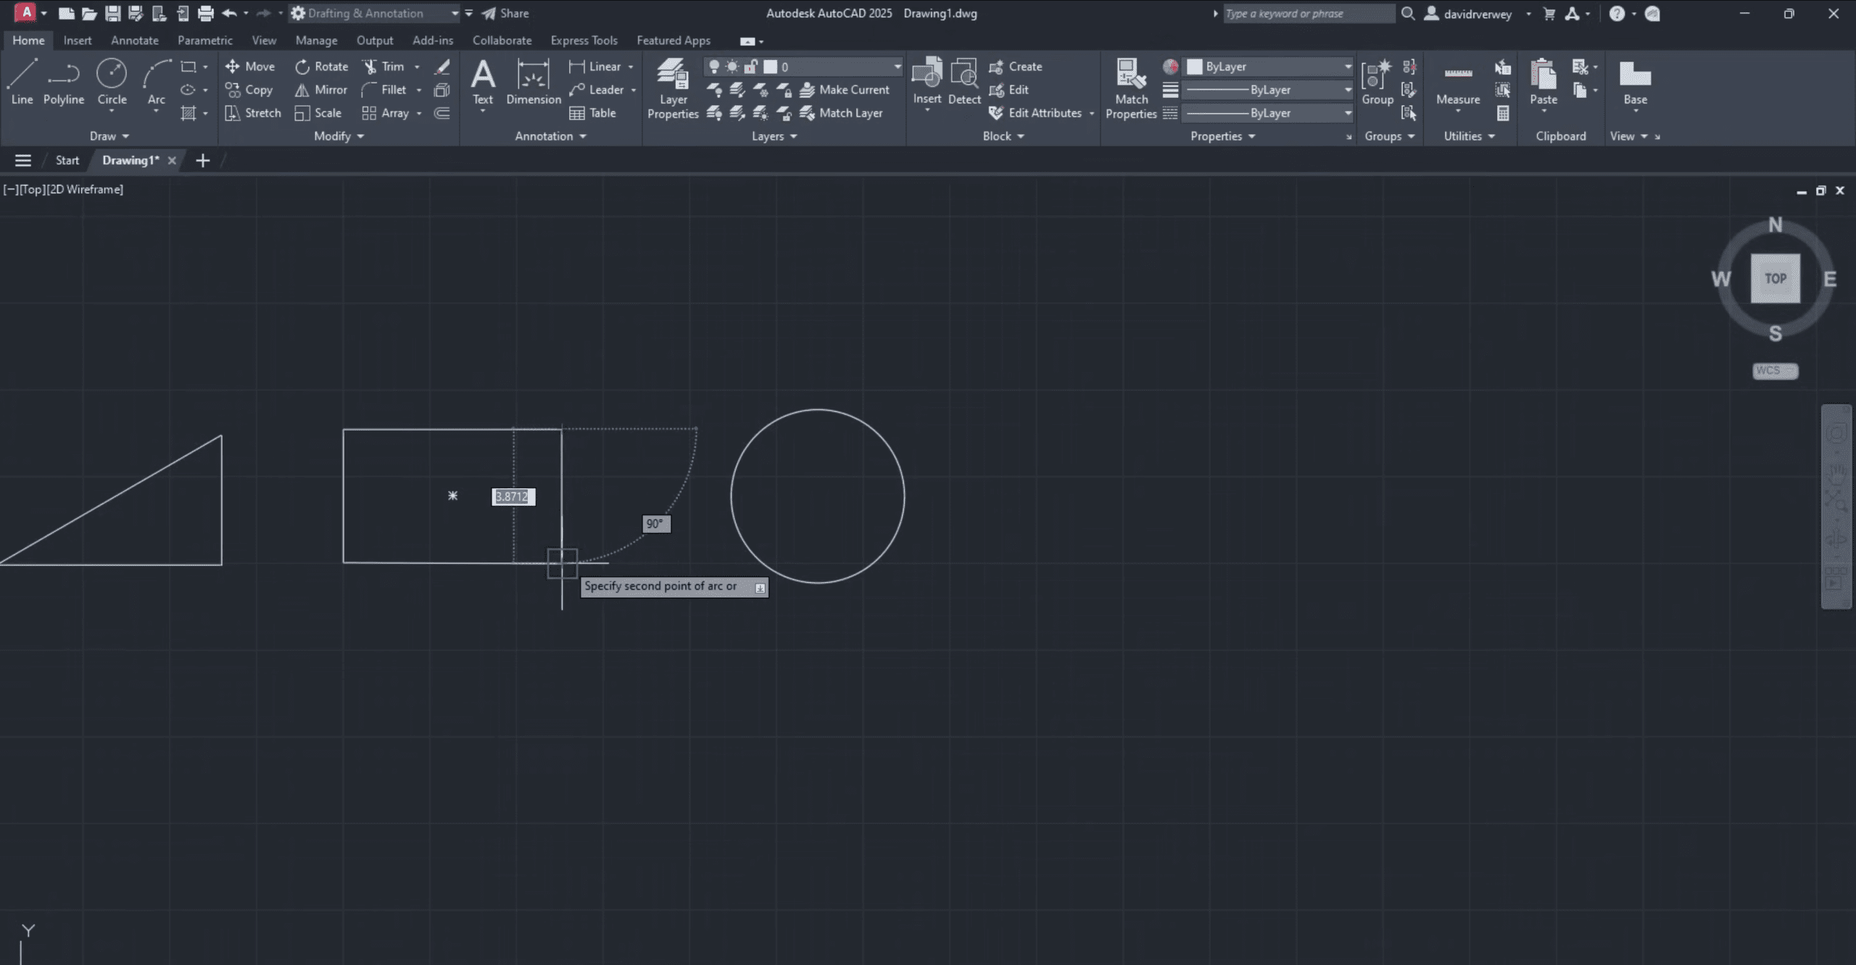The image size is (1856, 965).
Task: Toggle layer 0 freeze sun icon
Action: pos(732,67)
